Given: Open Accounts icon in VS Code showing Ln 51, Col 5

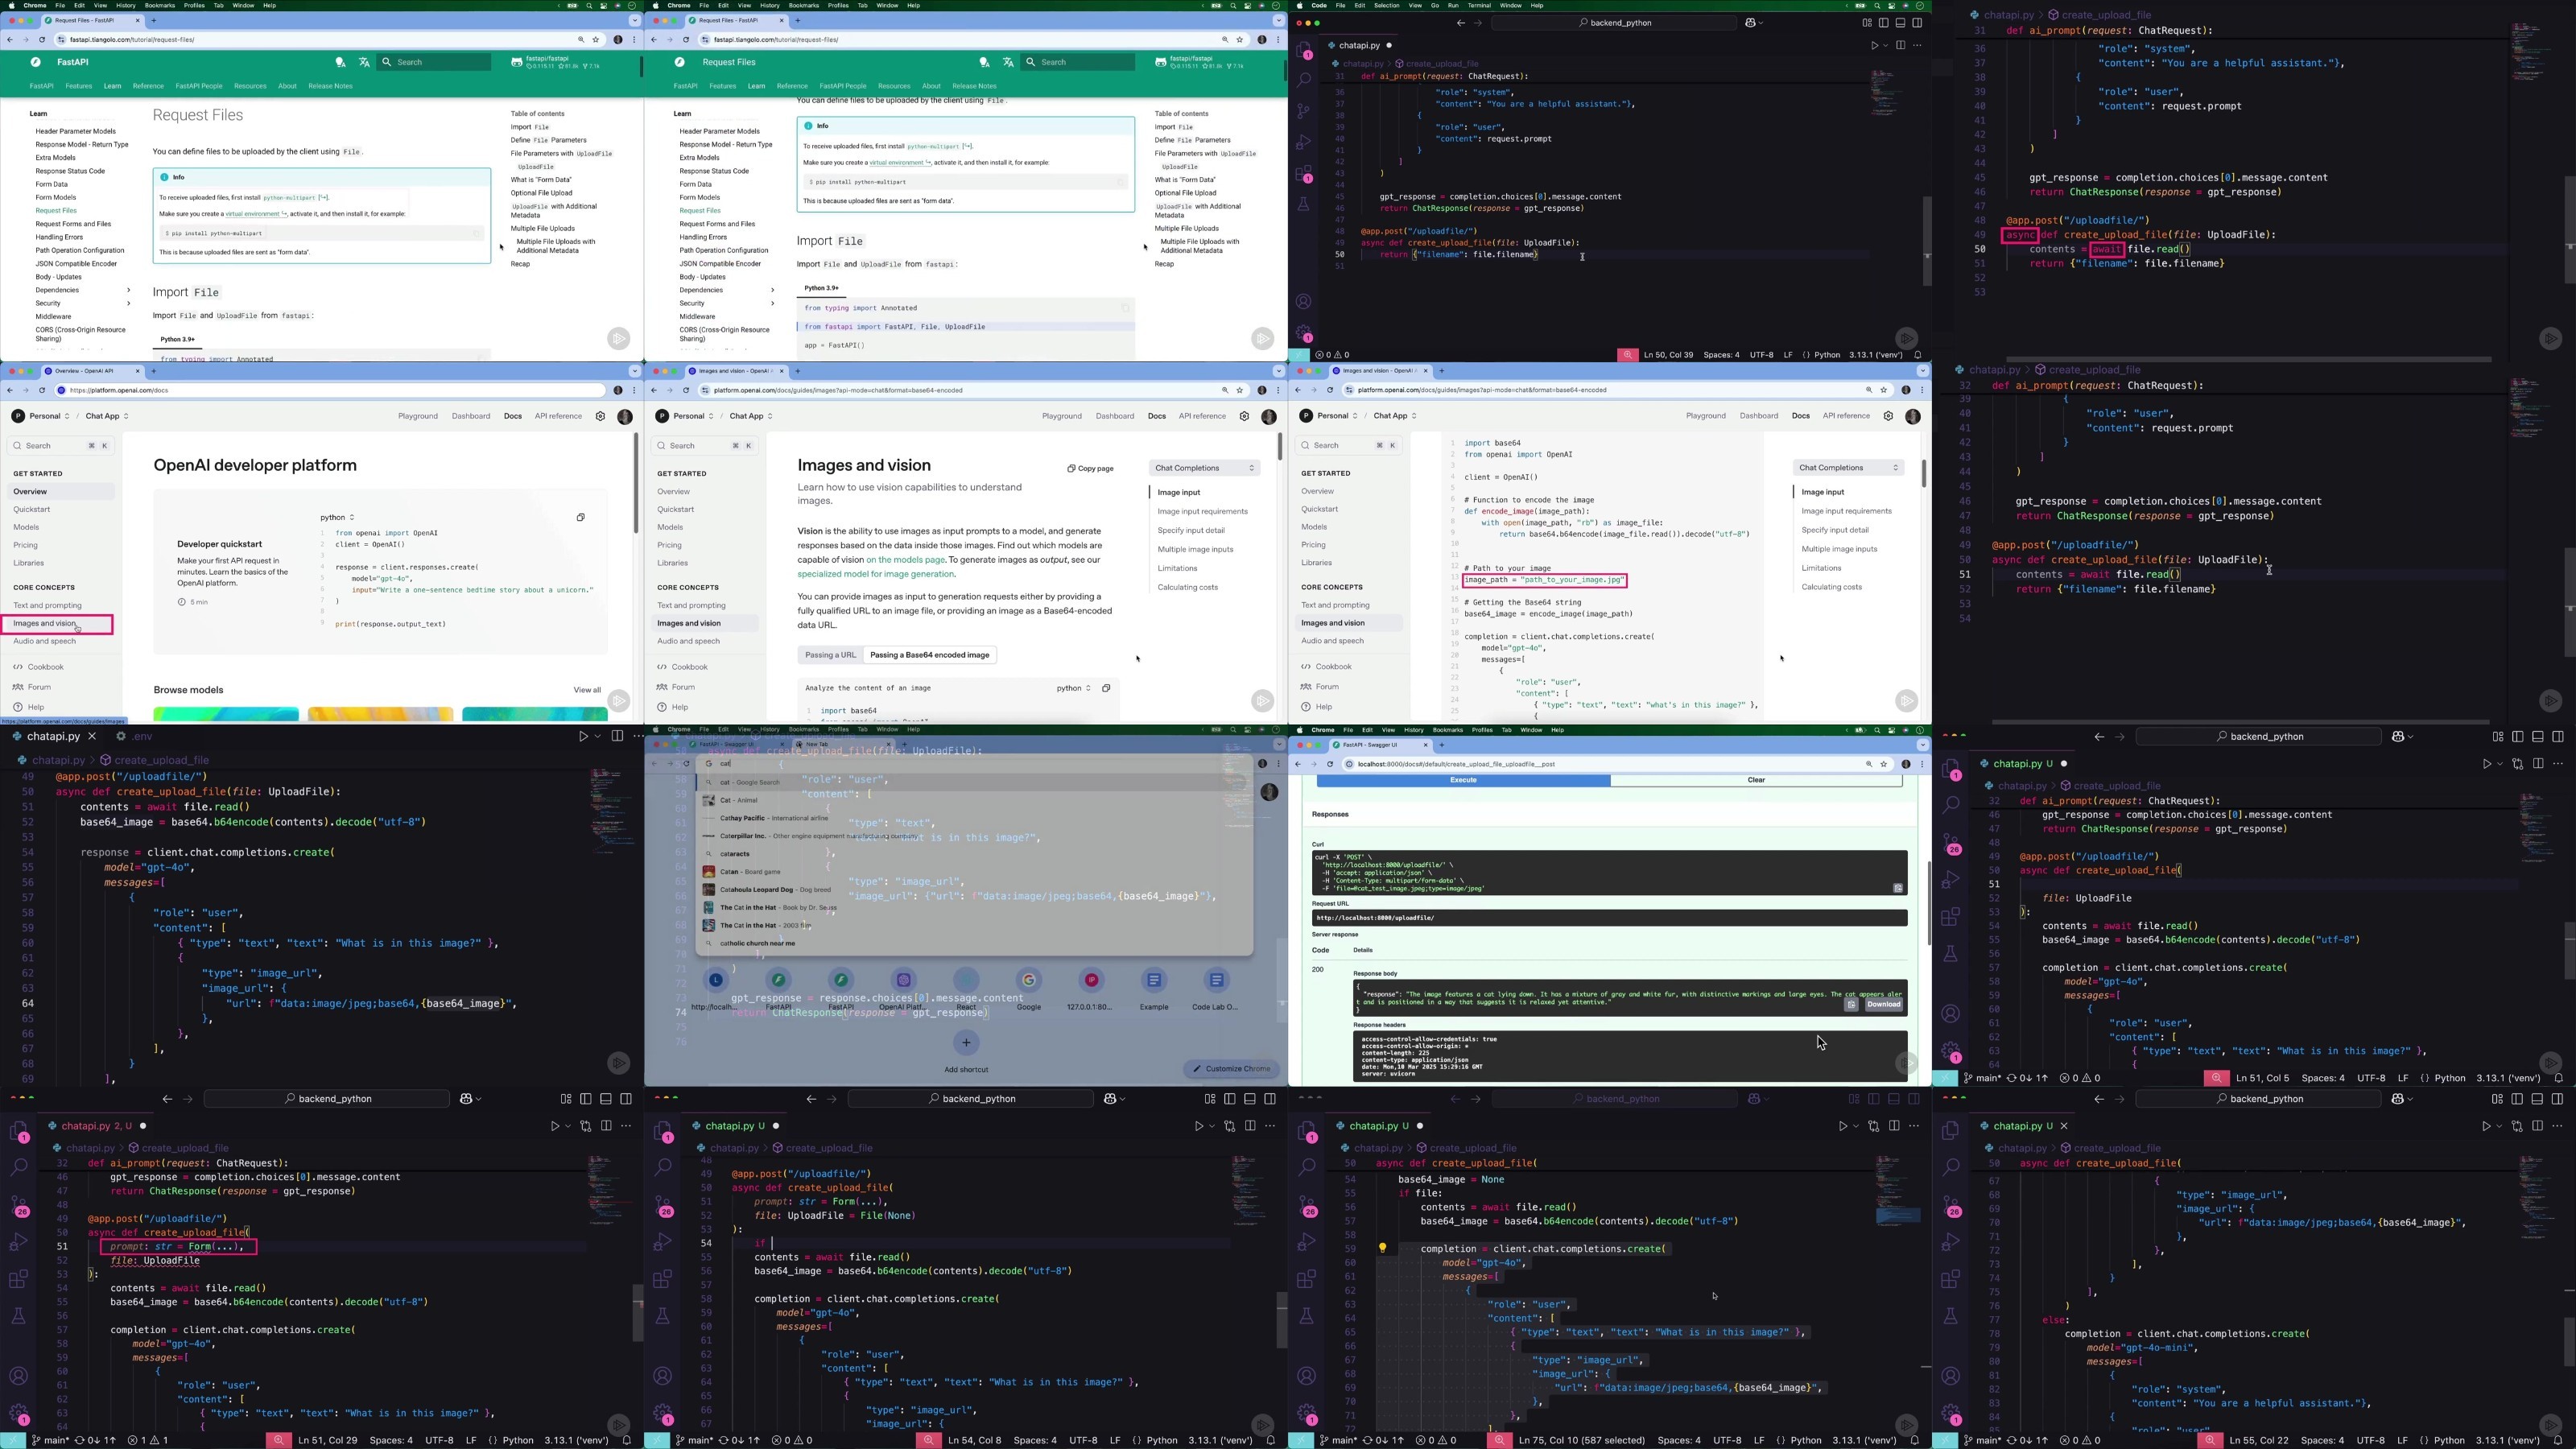Looking at the screenshot, I should click(x=1950, y=1014).
